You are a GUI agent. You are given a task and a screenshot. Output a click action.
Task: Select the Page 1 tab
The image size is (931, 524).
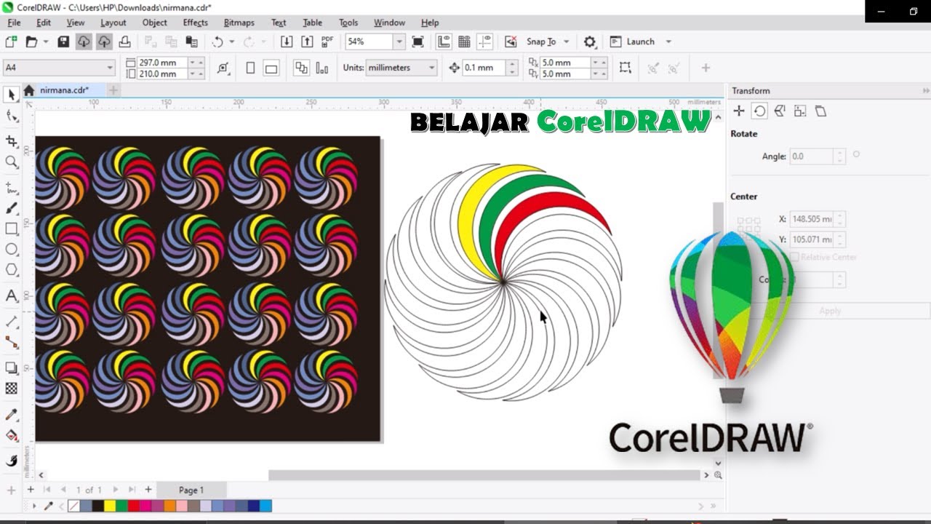click(191, 490)
